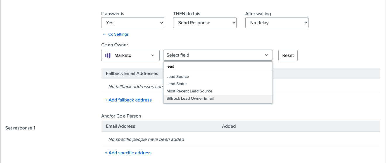386x163 pixels.
Task: Open the No delay waiting dropdown
Action: pyautogui.click(x=277, y=23)
